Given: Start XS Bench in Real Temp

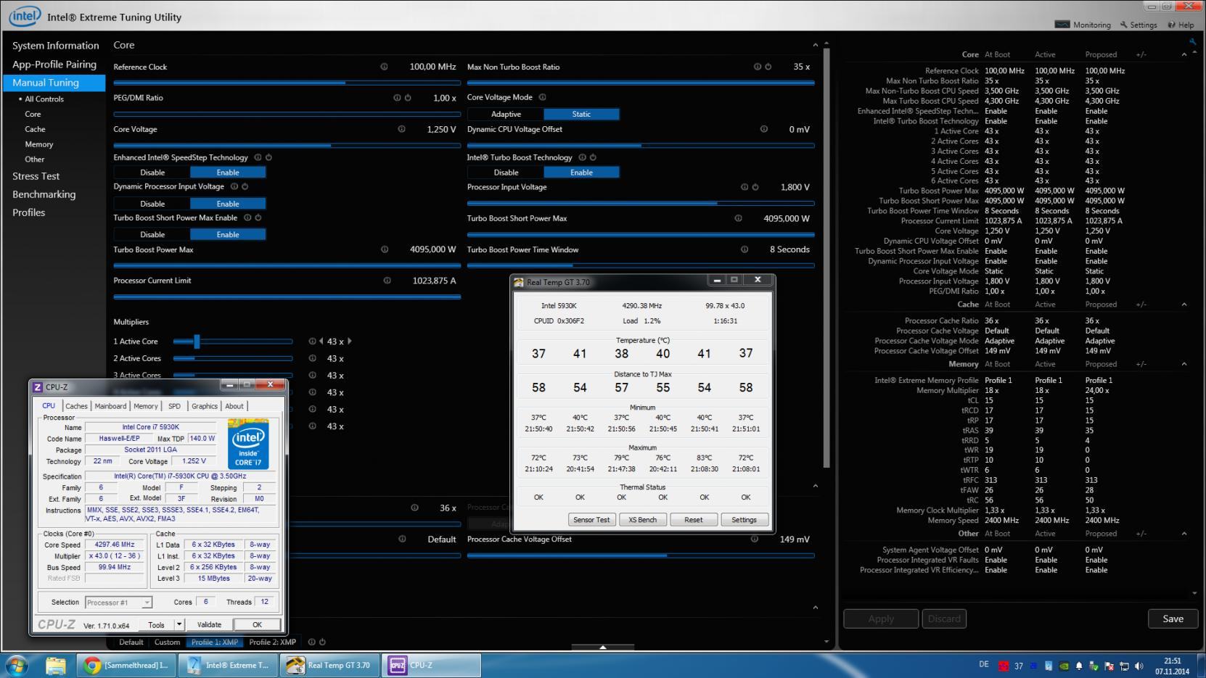Looking at the screenshot, I should pos(642,519).
